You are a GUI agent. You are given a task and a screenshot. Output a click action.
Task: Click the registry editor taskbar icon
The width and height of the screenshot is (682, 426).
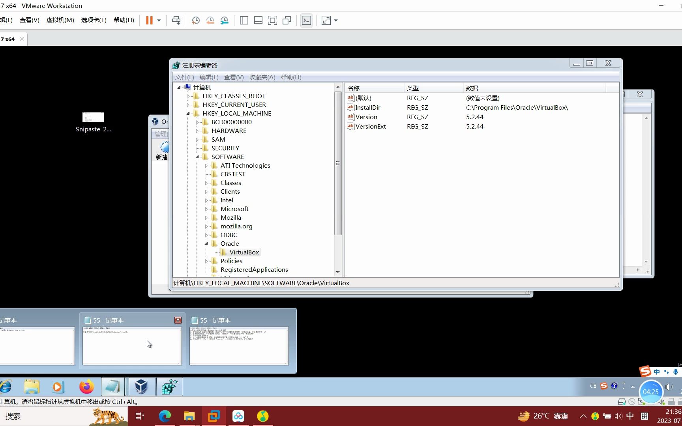170,387
